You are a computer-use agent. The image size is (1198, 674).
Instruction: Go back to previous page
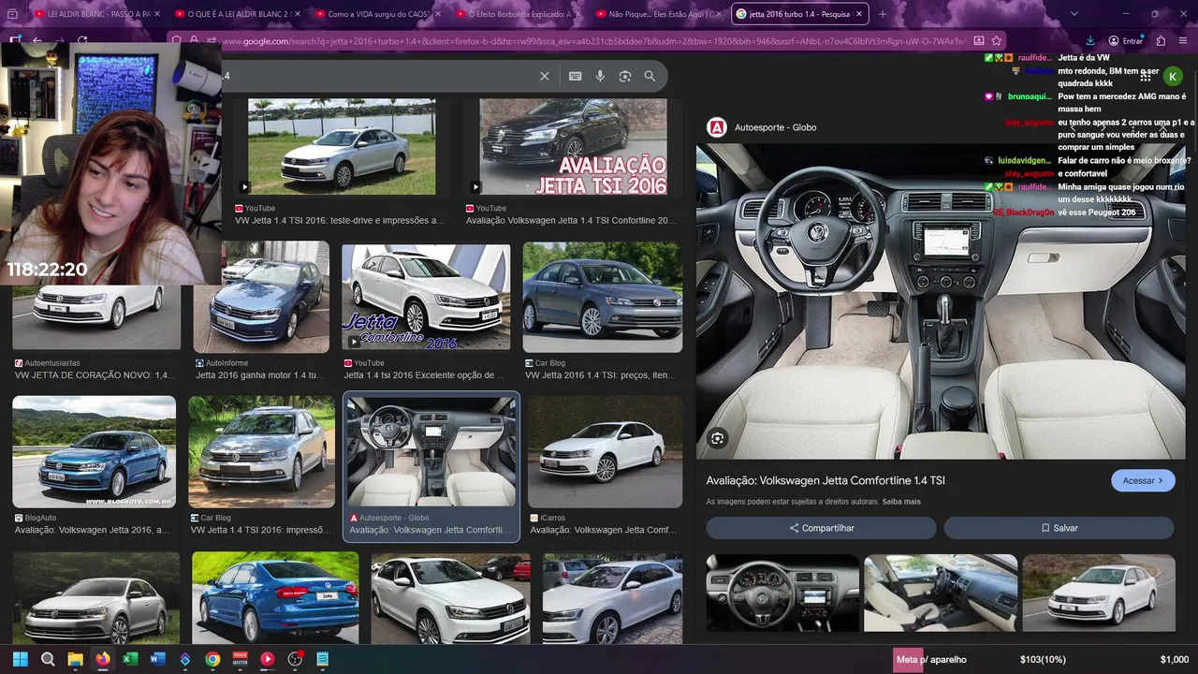pyautogui.click(x=37, y=40)
